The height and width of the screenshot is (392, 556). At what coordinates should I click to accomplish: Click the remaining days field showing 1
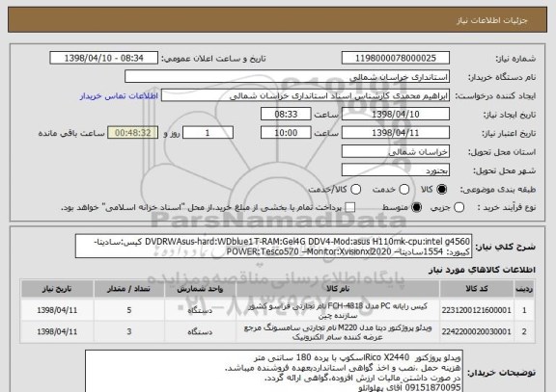208,133
